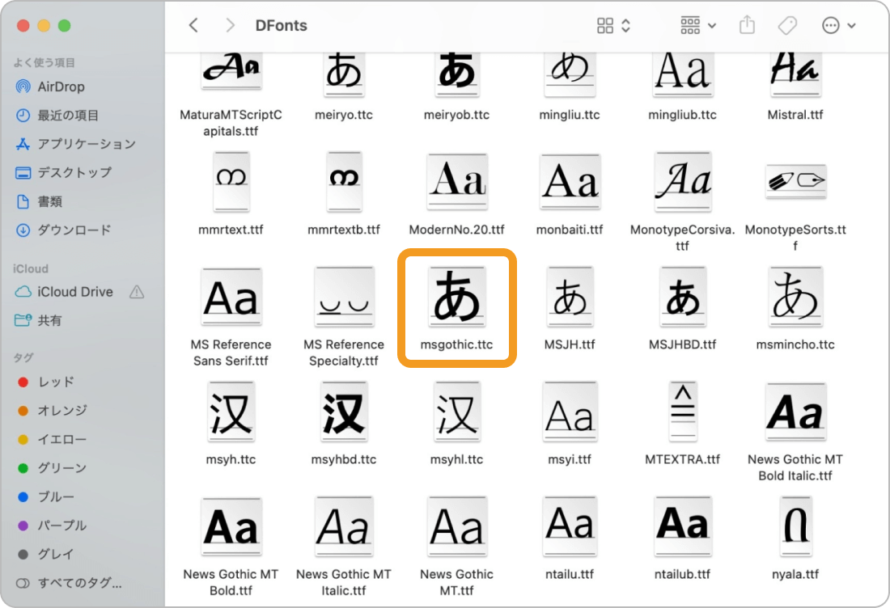Select the MTEXTRA.ttf file icon
The height and width of the screenshot is (608, 890).
pyautogui.click(x=683, y=412)
